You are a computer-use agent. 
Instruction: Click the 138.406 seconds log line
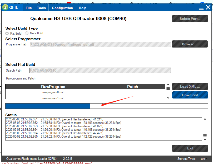63,123
